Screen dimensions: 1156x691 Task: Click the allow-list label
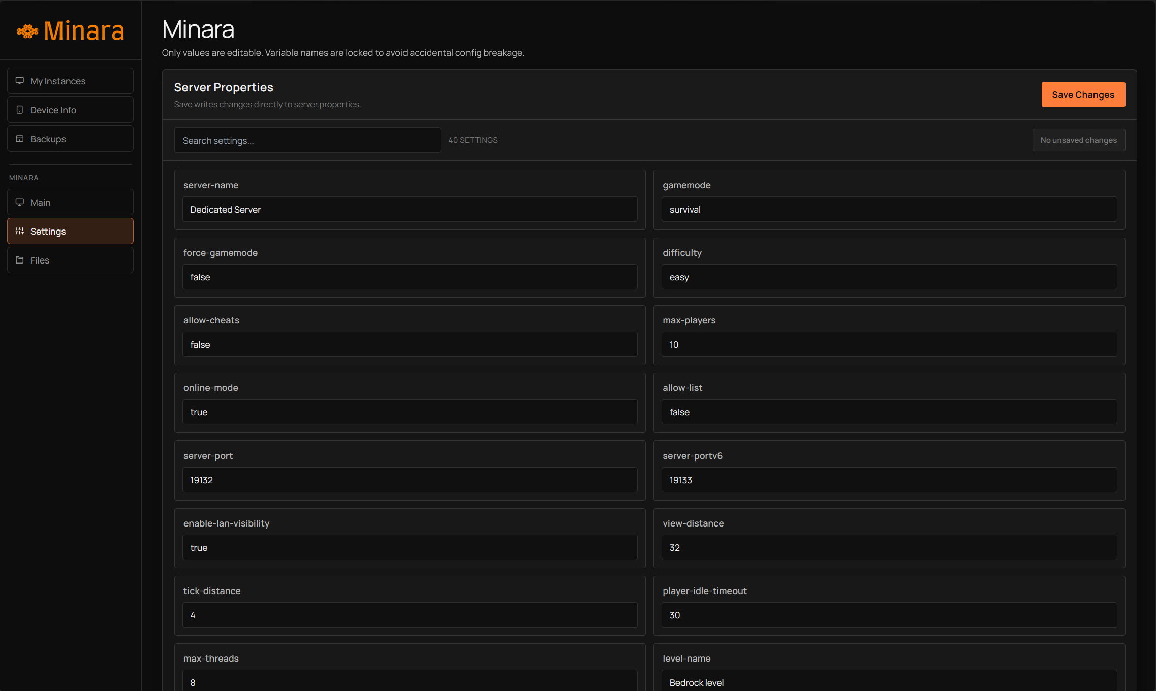tap(682, 388)
